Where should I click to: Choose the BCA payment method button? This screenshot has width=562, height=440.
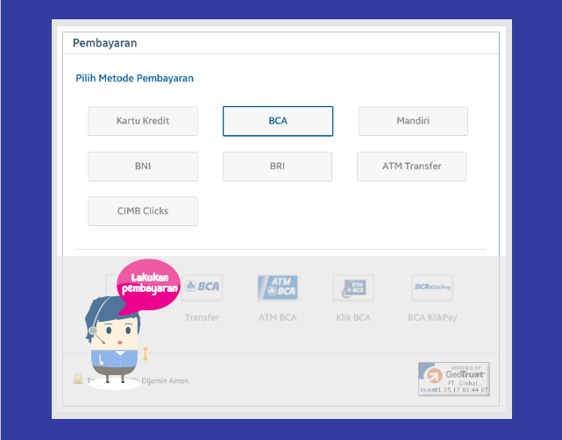[278, 121]
